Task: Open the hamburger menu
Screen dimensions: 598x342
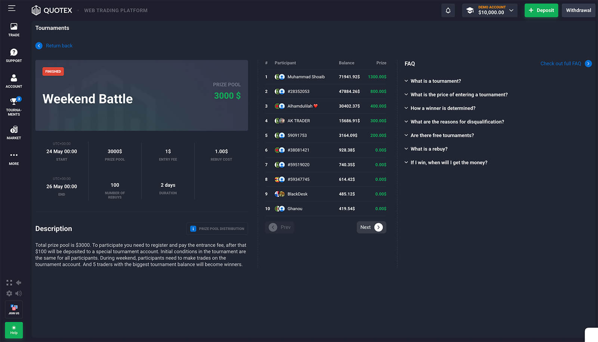Action: pos(12,8)
